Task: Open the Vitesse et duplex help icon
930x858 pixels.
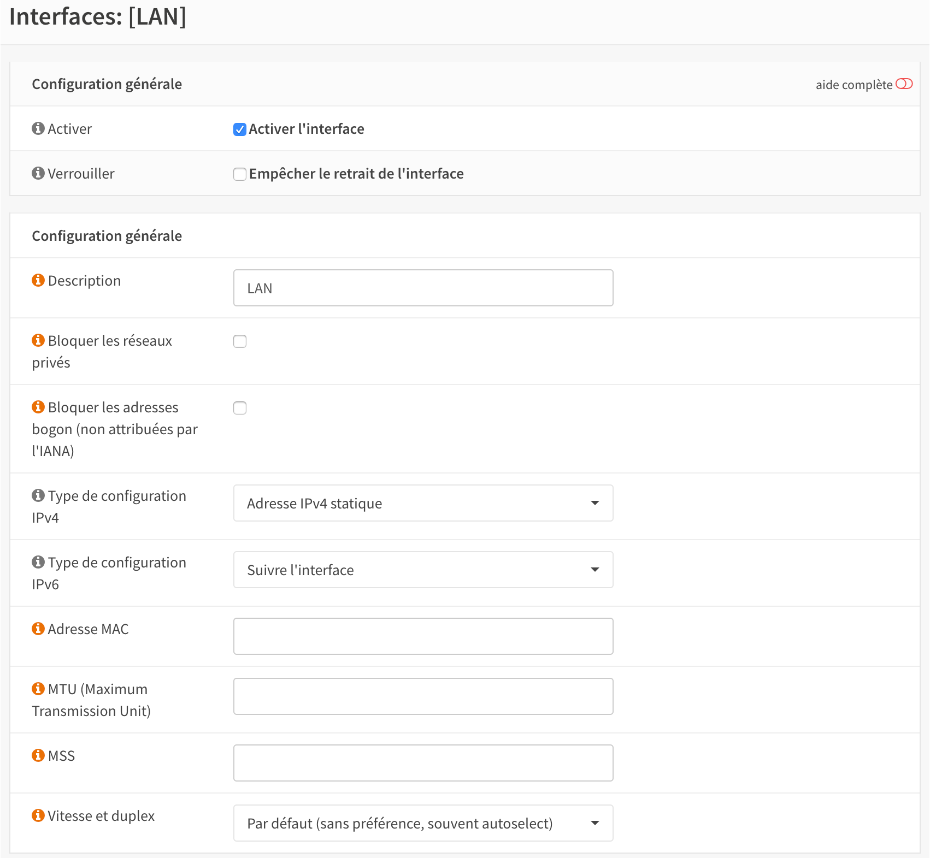Action: pyautogui.click(x=38, y=815)
